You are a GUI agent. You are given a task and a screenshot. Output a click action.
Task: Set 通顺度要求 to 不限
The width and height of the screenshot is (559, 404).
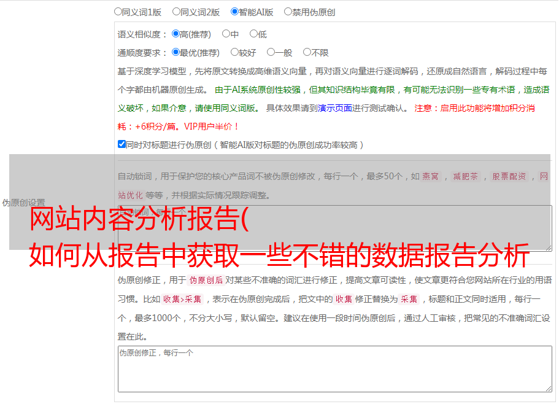tap(307, 52)
